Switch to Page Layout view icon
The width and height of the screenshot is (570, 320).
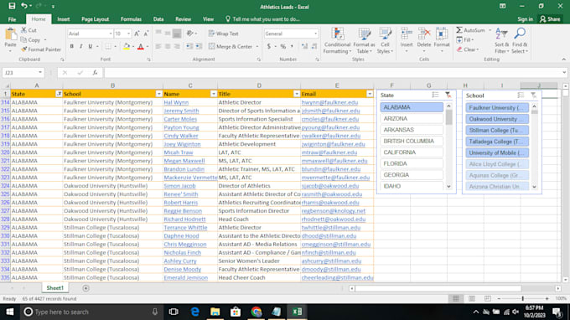[471, 298]
